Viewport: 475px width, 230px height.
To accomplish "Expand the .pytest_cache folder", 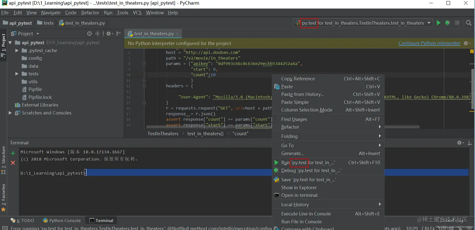I will point(17,50).
